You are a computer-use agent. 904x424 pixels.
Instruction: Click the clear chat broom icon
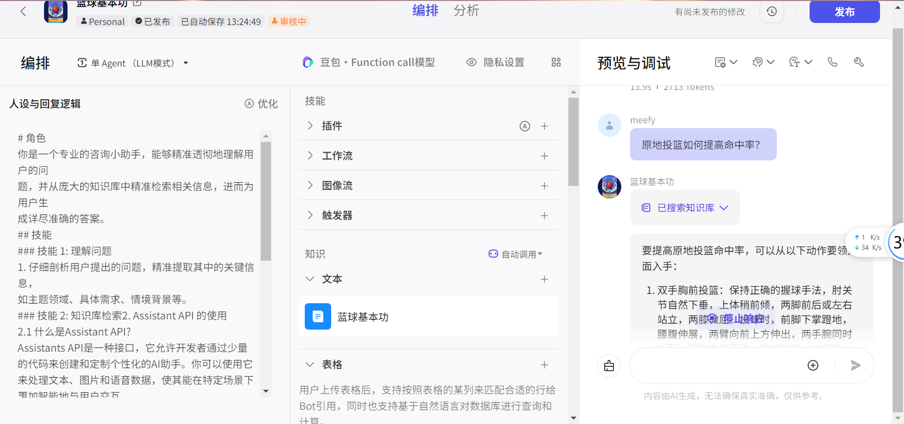tap(609, 366)
